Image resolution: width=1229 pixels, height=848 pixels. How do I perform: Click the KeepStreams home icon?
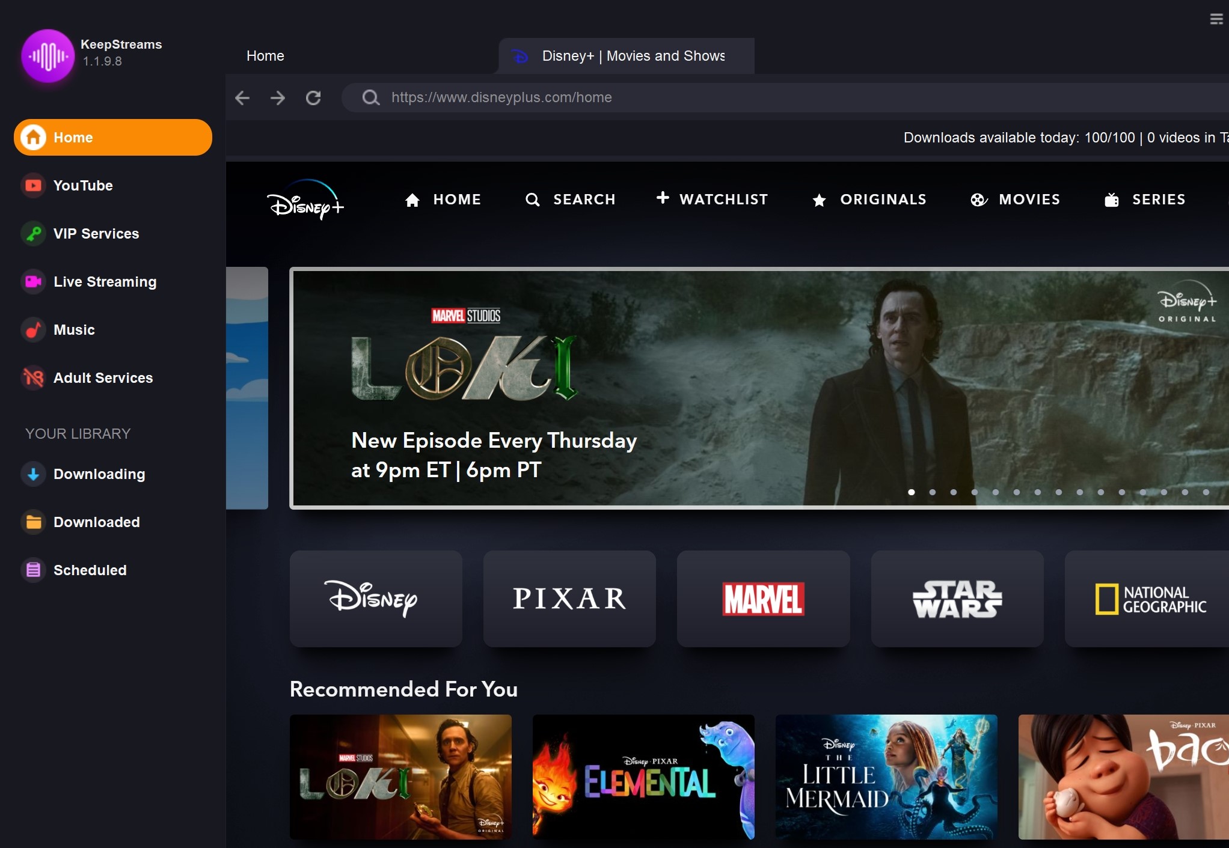32,136
